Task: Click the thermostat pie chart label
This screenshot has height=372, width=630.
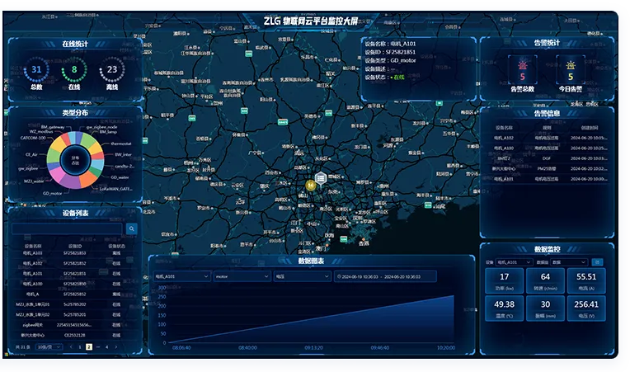Action: 121,144
